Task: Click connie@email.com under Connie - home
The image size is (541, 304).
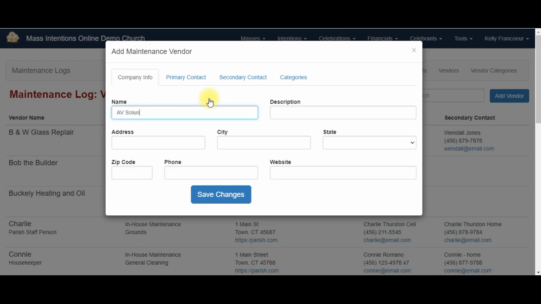Action: coord(468,271)
